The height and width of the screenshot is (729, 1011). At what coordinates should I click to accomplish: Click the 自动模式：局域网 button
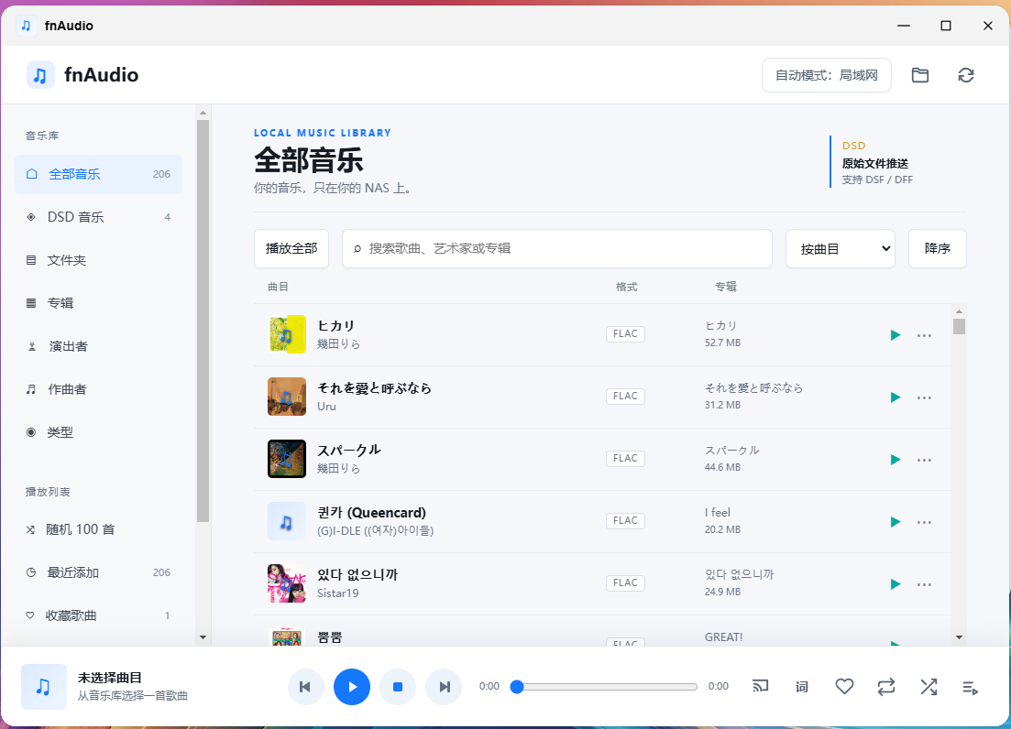tap(827, 75)
